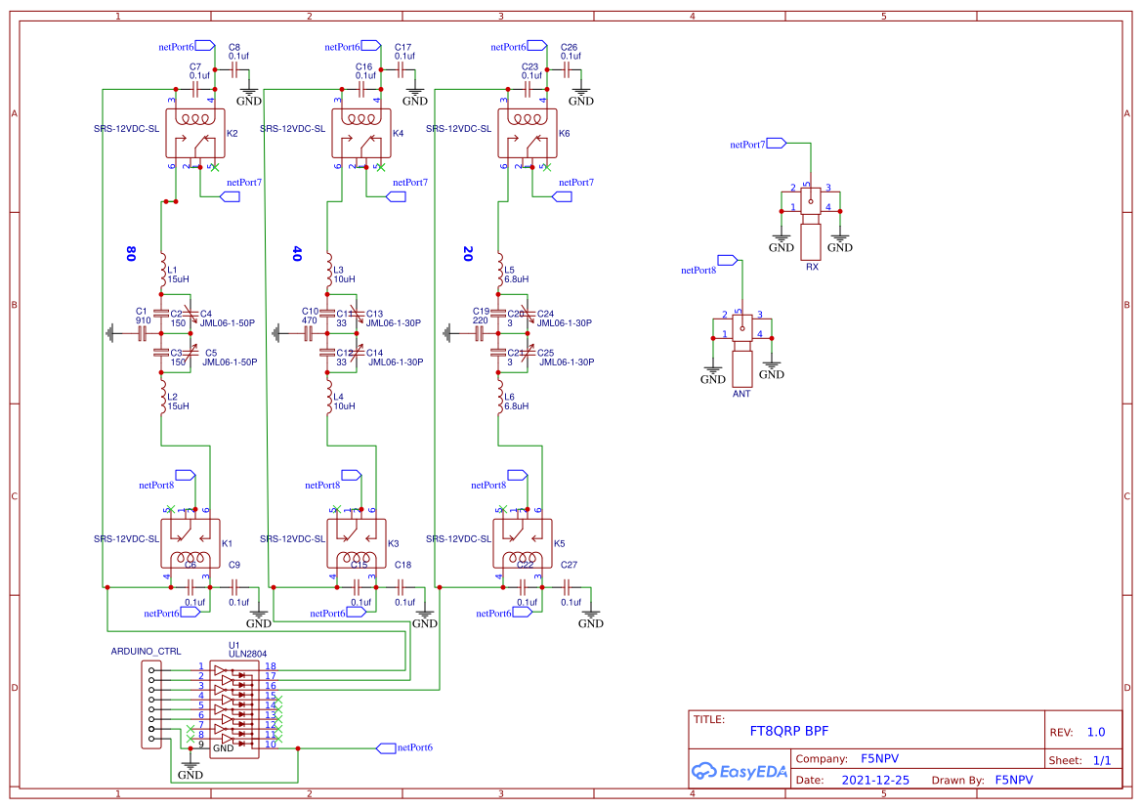The height and width of the screenshot is (809, 1142).
Task: Click the REV 1.0 field
Action: pos(1095,732)
